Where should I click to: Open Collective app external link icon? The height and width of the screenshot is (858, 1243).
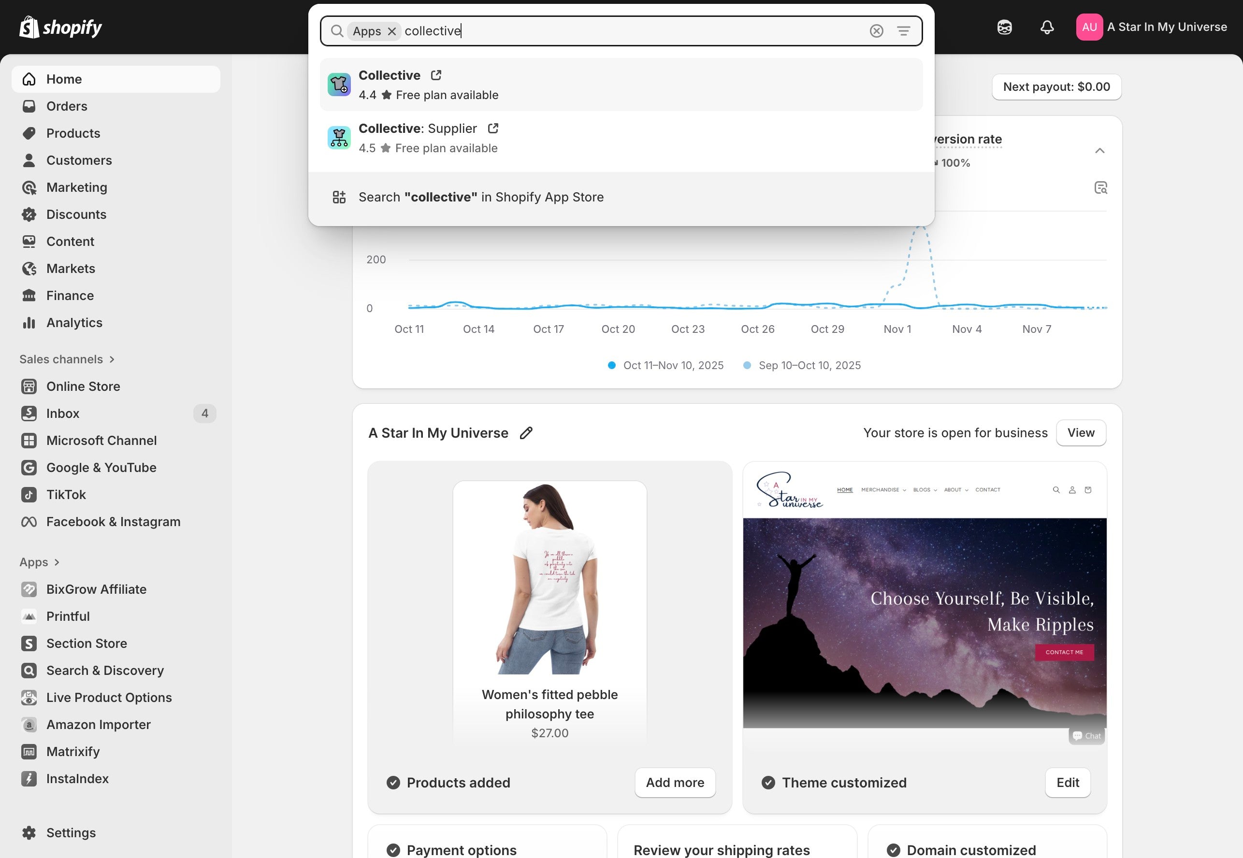coord(436,75)
